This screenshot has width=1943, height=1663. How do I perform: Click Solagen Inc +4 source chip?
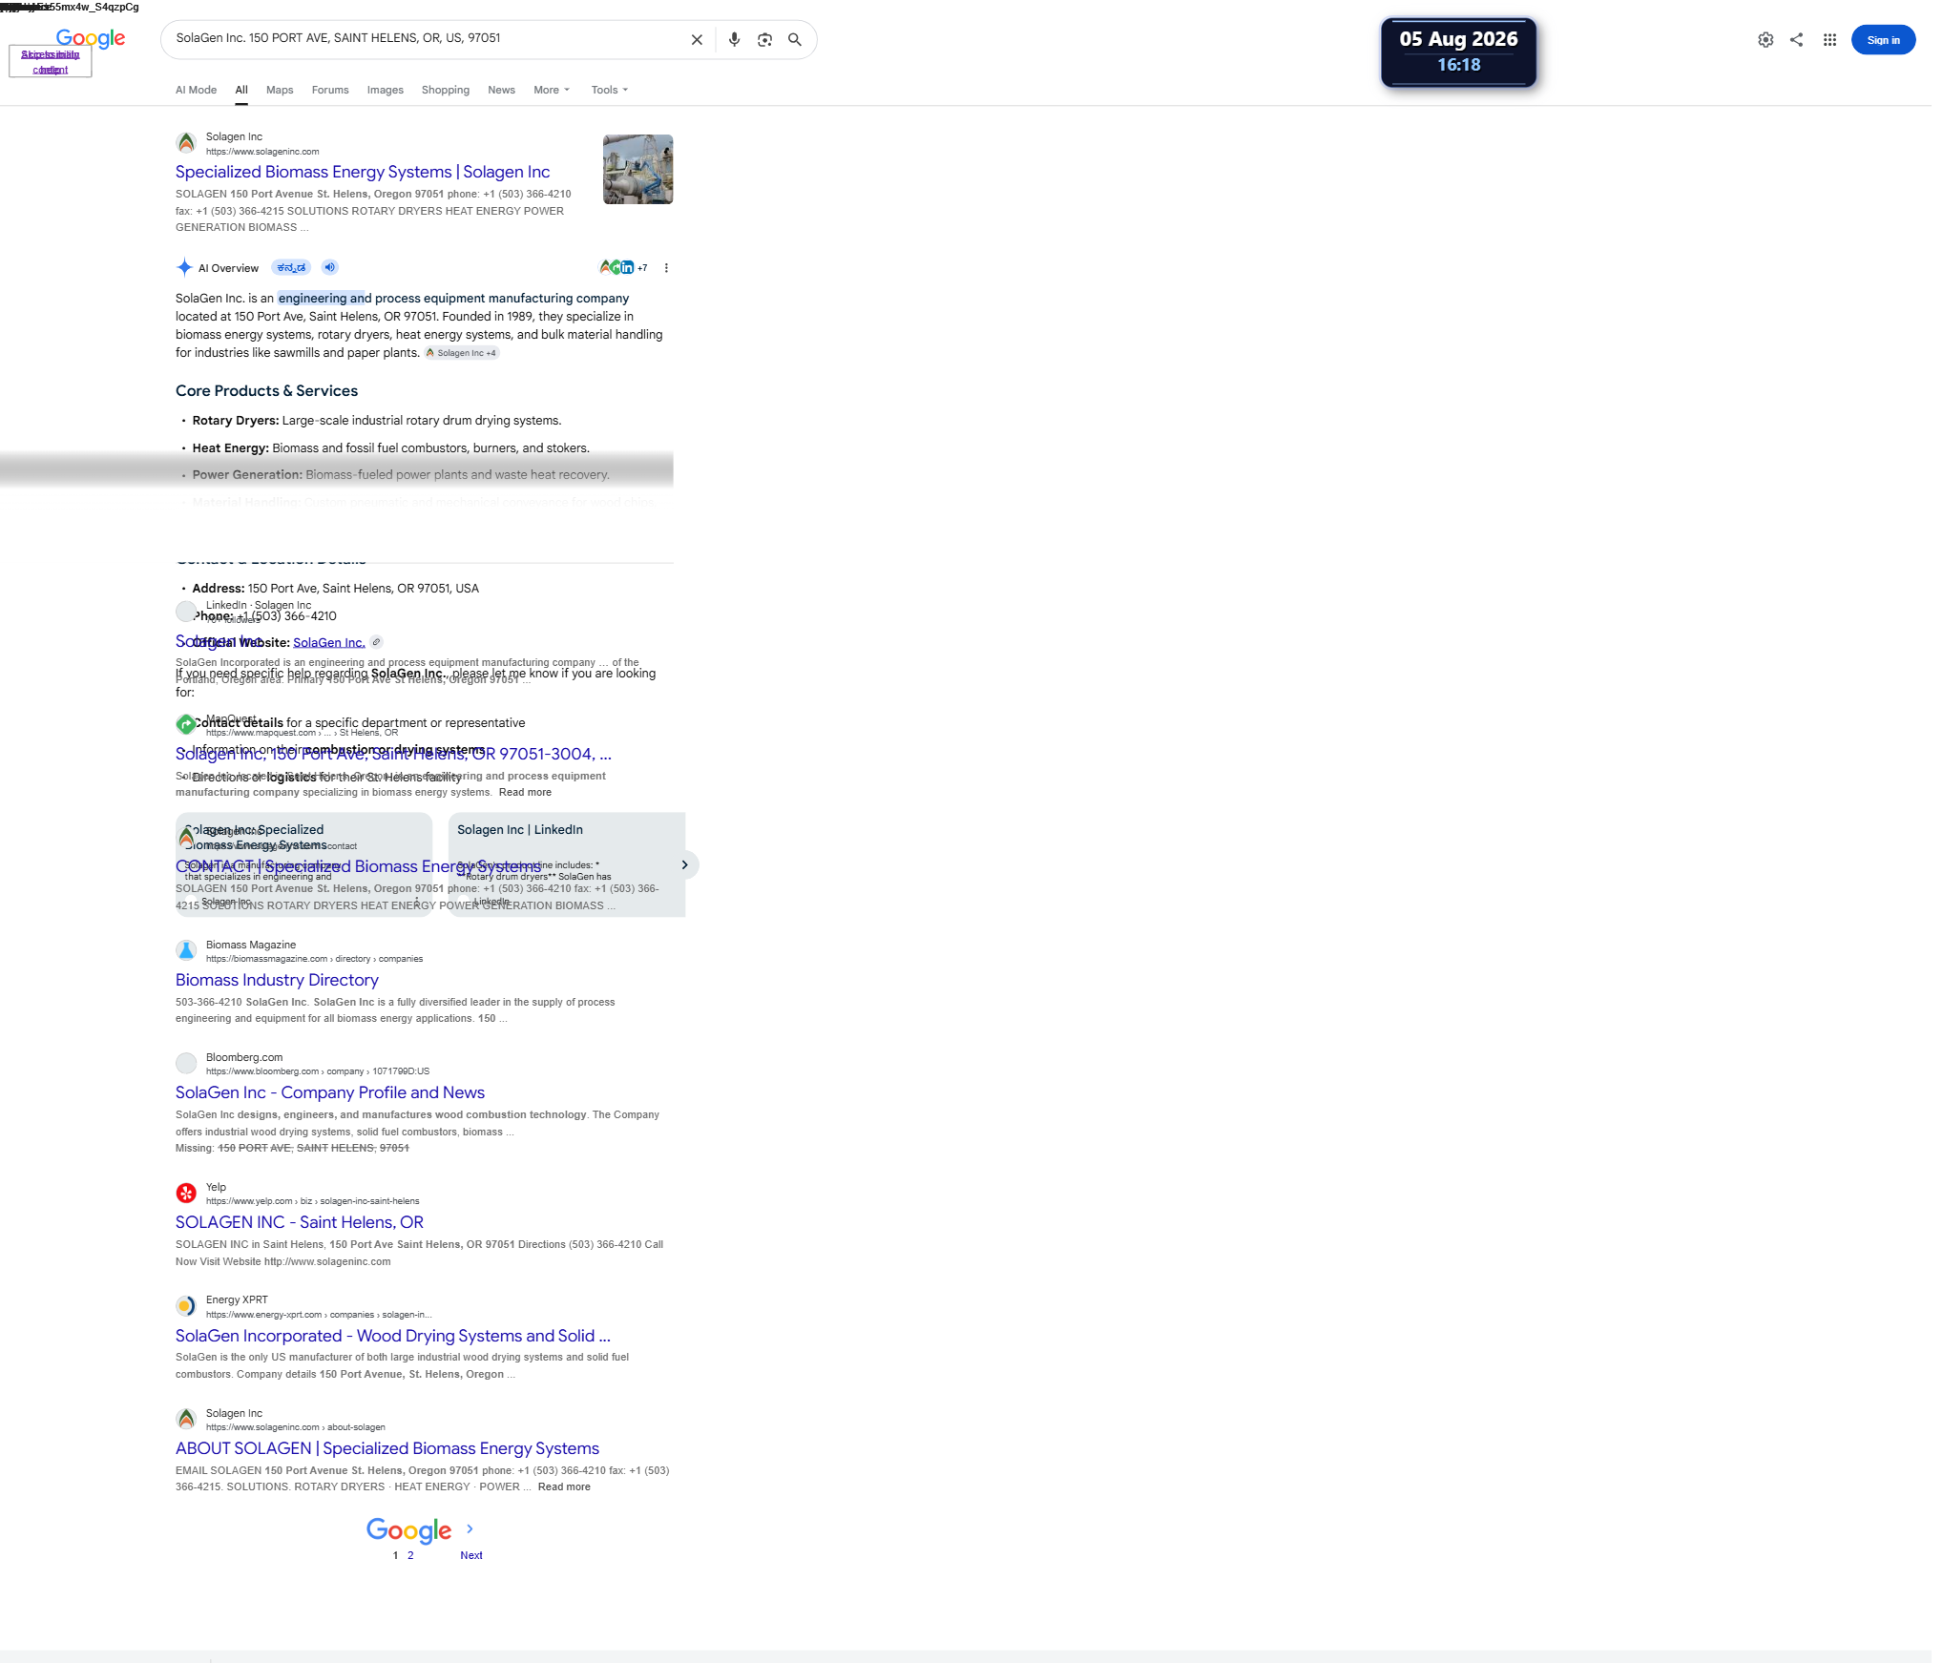(x=462, y=353)
